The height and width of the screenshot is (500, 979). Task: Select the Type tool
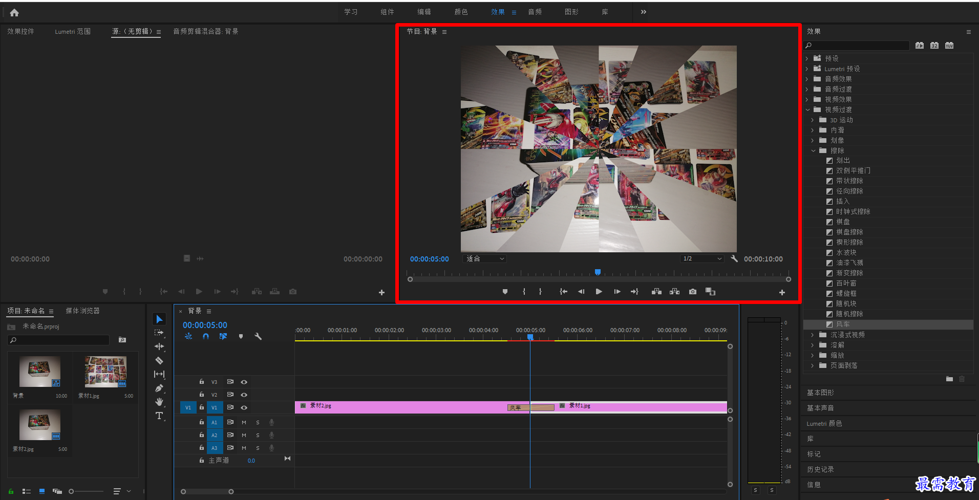[159, 416]
